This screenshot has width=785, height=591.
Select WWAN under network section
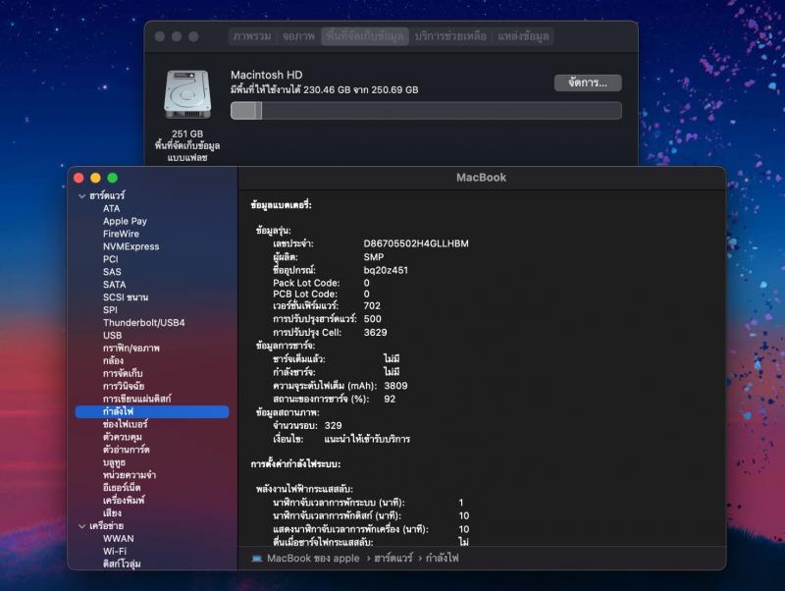pyautogui.click(x=118, y=538)
